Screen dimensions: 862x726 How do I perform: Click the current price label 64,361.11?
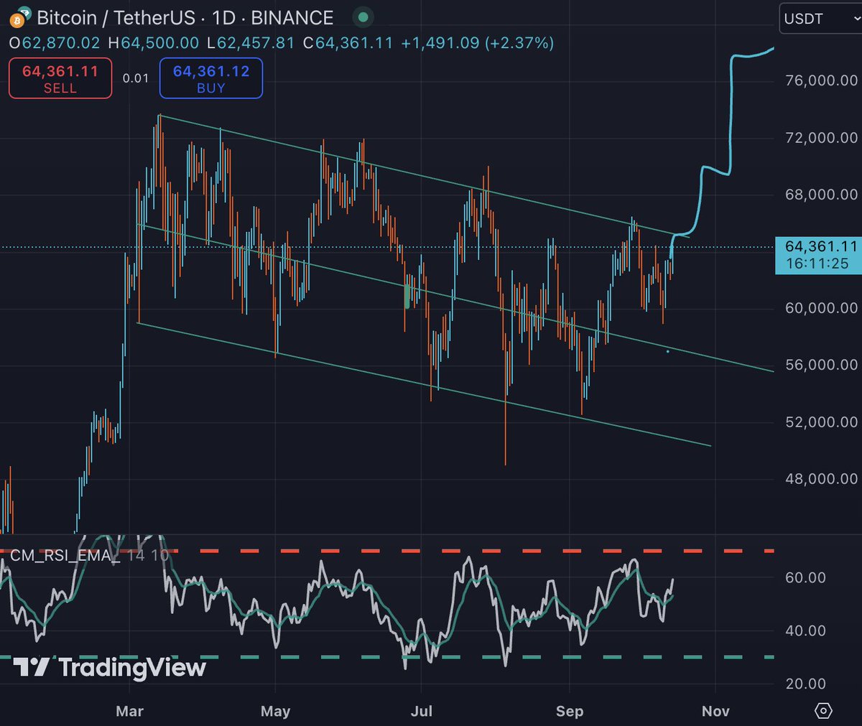click(821, 246)
